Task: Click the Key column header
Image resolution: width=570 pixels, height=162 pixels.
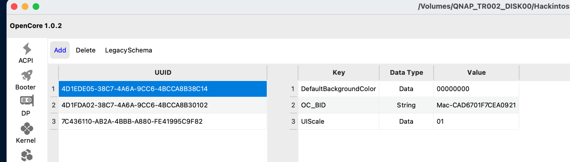Action: point(338,72)
